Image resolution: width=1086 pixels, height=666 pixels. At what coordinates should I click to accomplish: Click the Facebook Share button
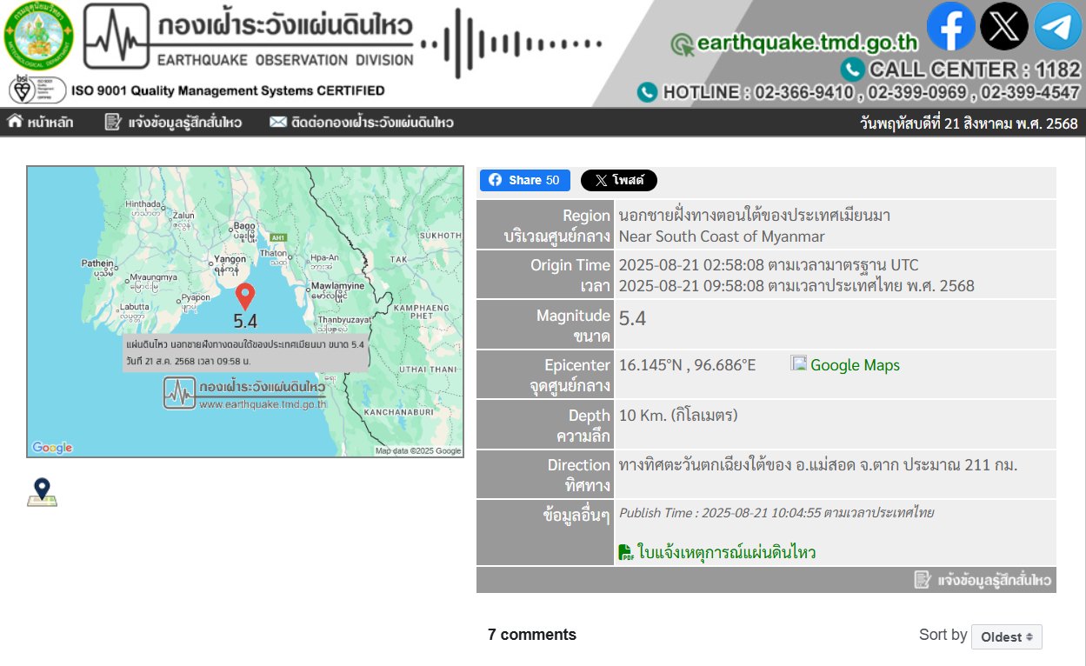[524, 180]
